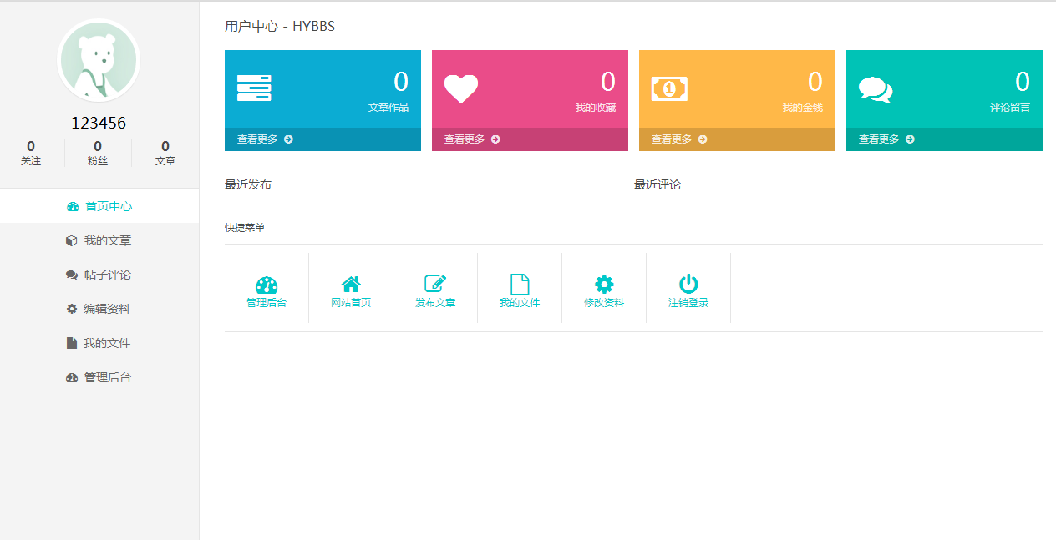Open 我的文件 document icon in quick menu

pos(520,285)
